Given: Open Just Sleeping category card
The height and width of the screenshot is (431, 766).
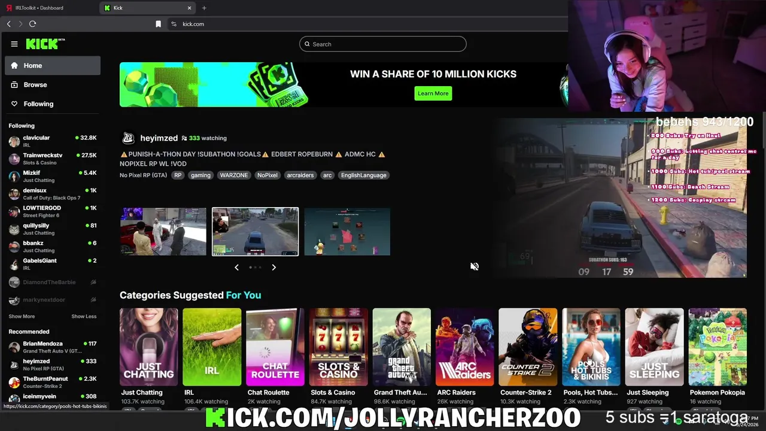Looking at the screenshot, I should tap(655, 347).
